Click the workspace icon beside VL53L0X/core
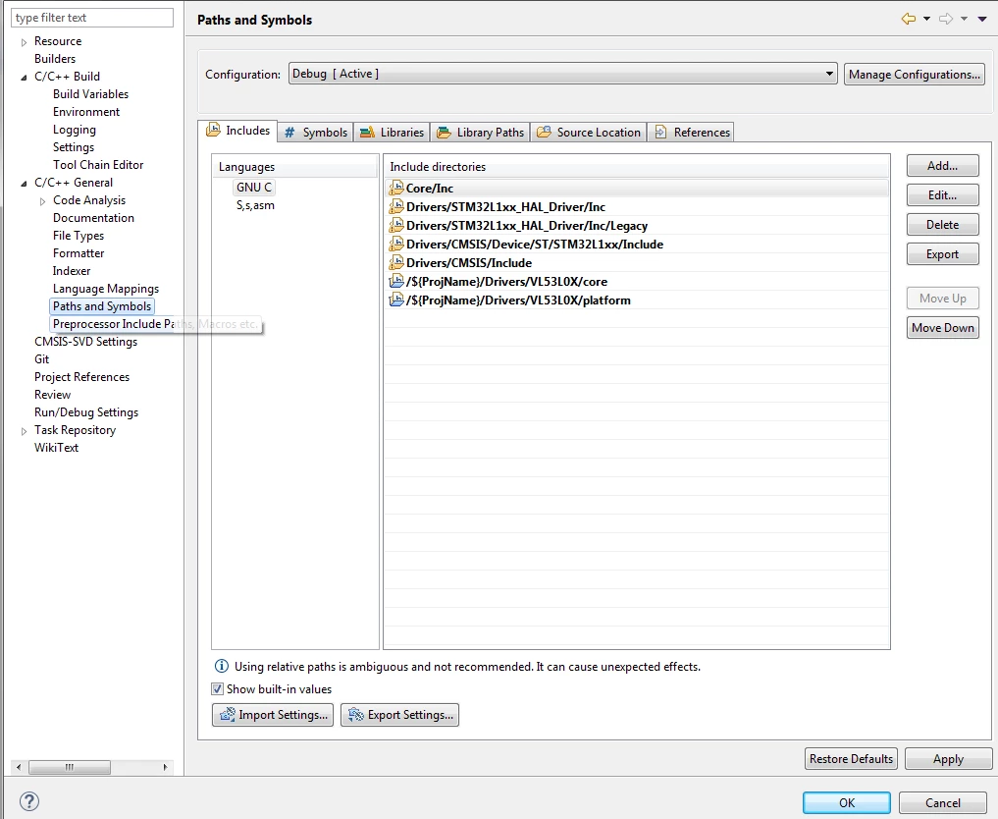Image resolution: width=998 pixels, height=819 pixels. [x=396, y=281]
